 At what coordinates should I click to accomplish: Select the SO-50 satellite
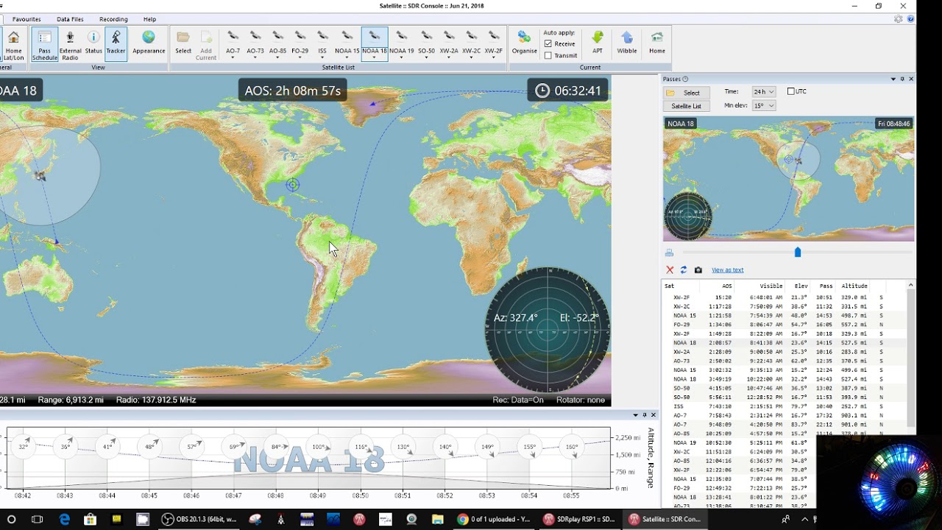click(426, 45)
